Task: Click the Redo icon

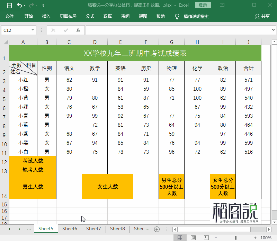Action: [x=31, y=5]
